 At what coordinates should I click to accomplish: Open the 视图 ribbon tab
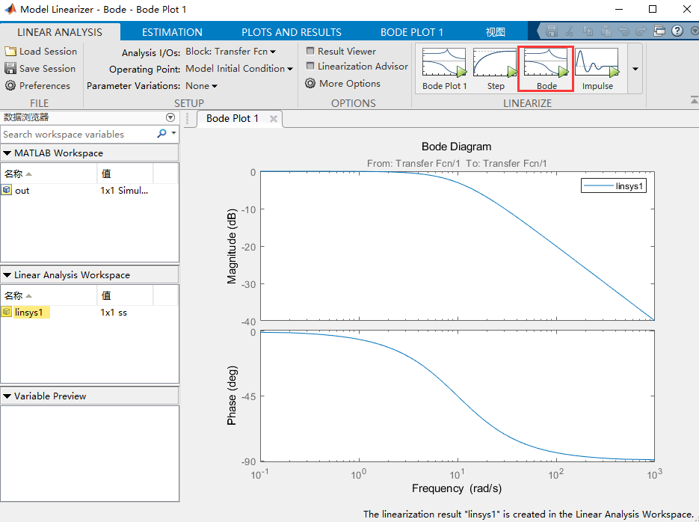(x=495, y=32)
